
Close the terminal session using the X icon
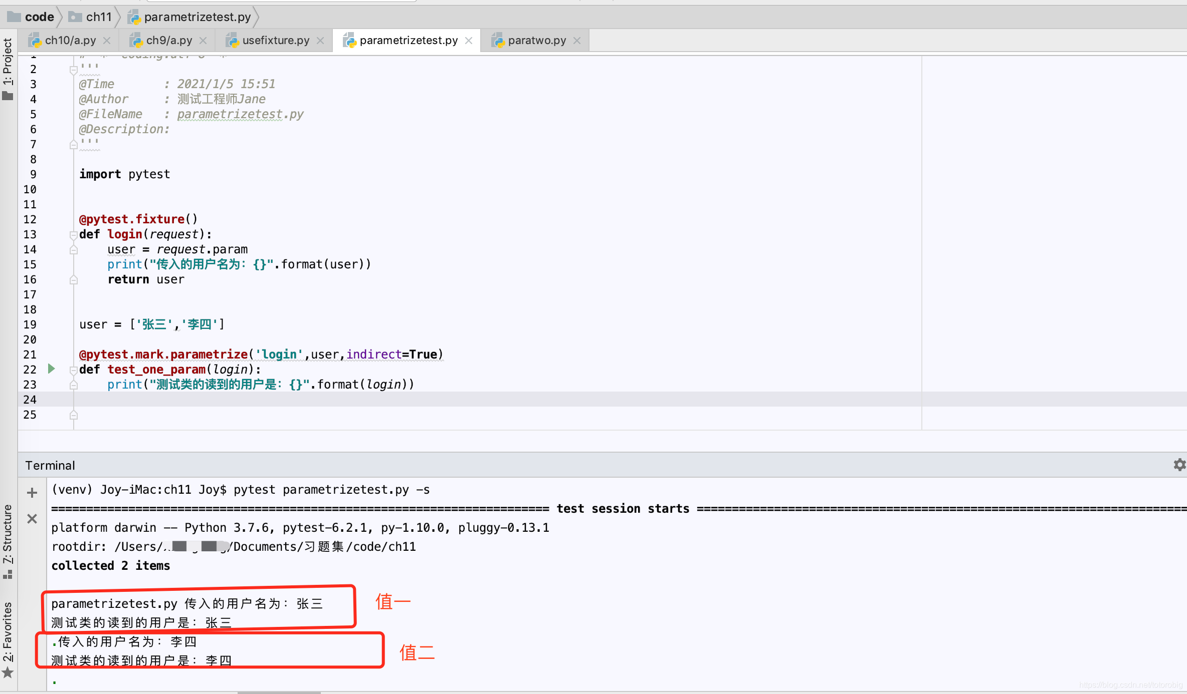(x=32, y=519)
